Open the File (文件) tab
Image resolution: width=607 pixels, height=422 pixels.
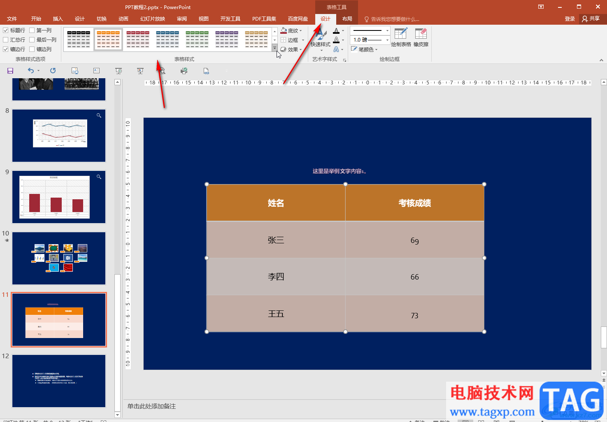pyautogui.click(x=12, y=19)
